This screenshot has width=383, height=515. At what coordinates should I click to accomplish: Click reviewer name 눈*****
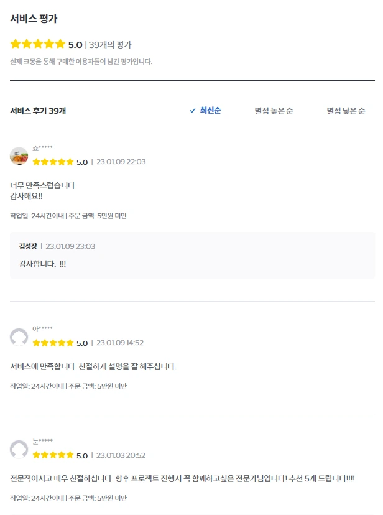[42, 441]
